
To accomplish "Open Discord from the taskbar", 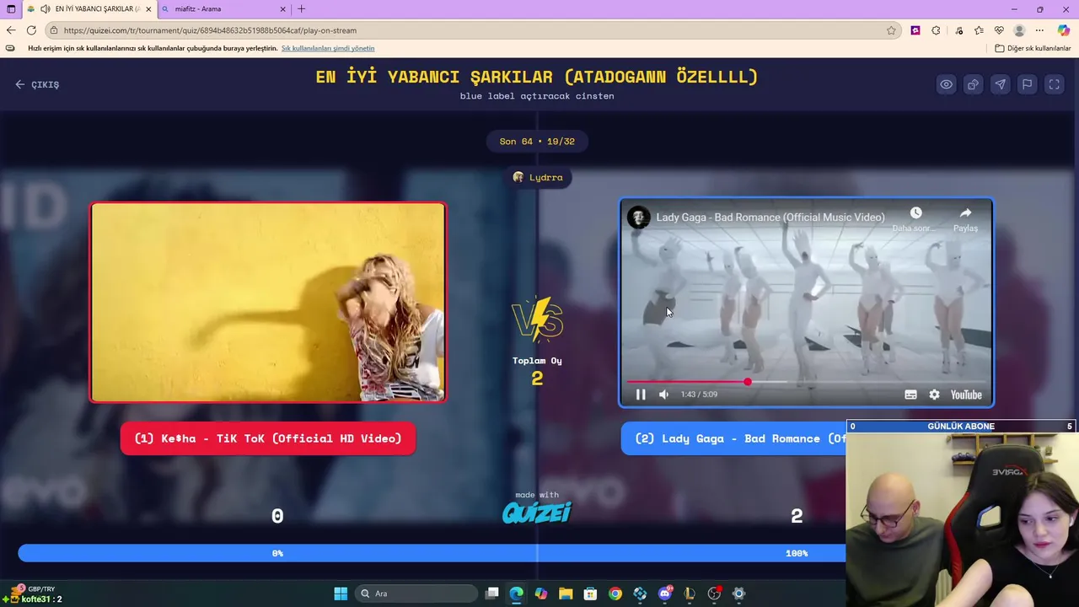I will click(665, 594).
